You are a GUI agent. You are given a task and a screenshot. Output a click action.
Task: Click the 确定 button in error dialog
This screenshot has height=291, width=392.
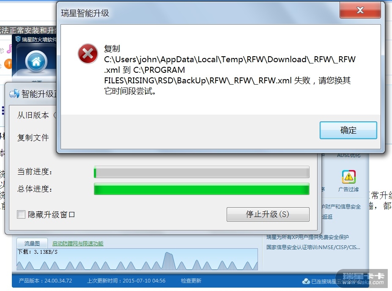pos(348,130)
